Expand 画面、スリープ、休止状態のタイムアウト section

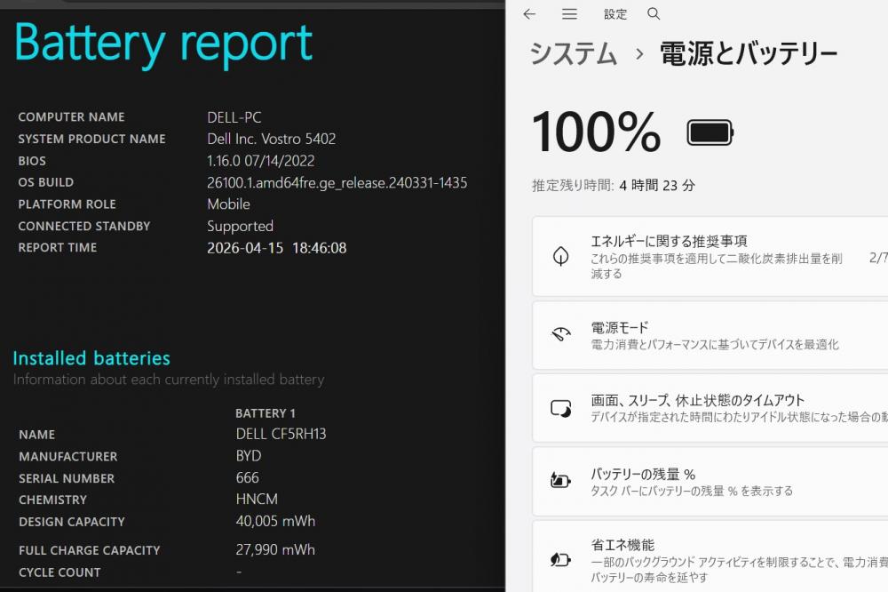pyautogui.click(x=710, y=408)
